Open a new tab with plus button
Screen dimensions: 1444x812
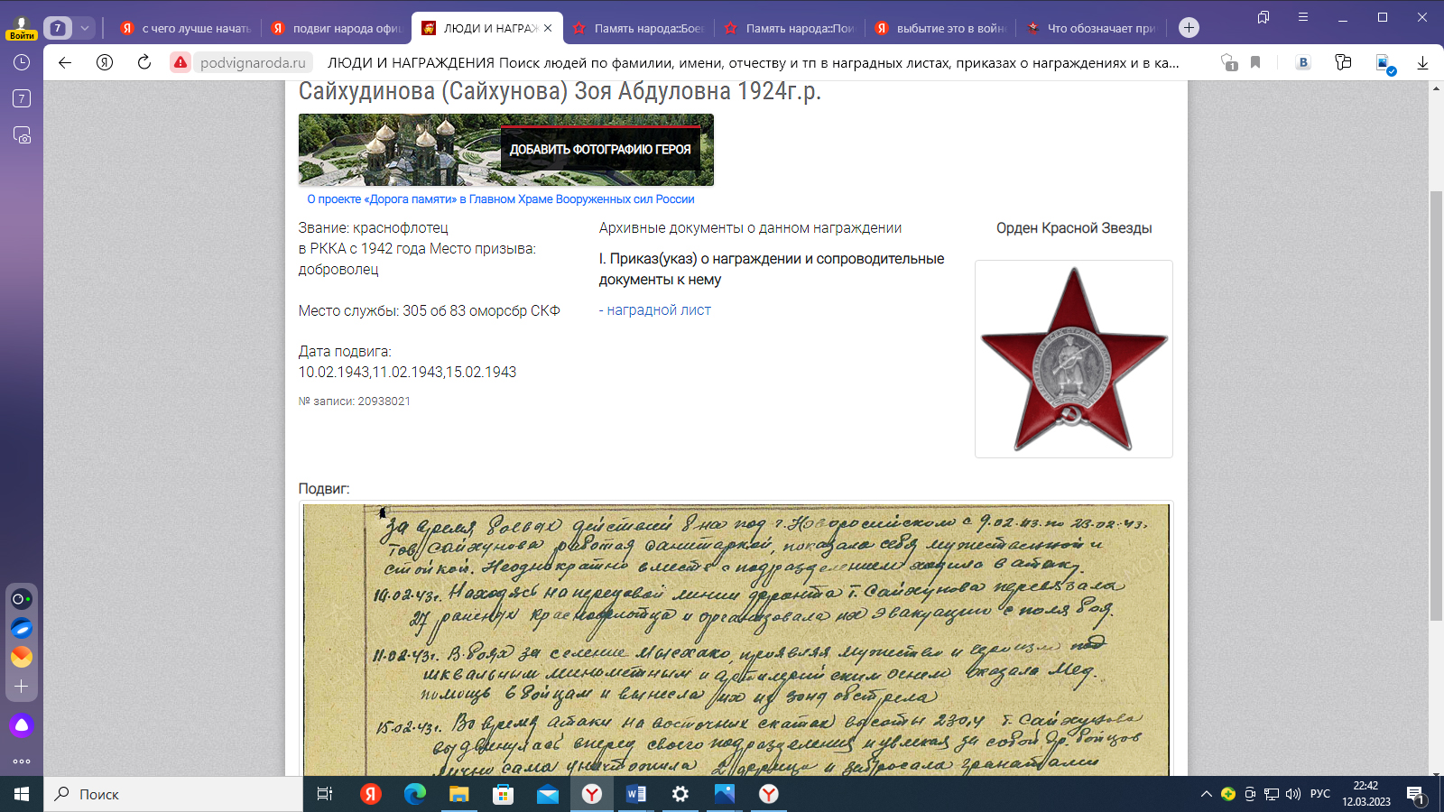tap(1189, 28)
